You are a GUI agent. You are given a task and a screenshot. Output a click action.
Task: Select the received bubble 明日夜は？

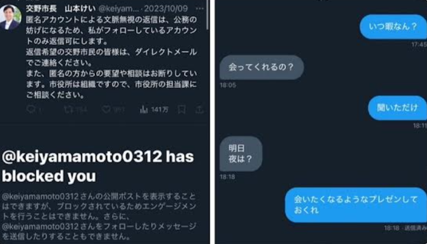coord(241,154)
